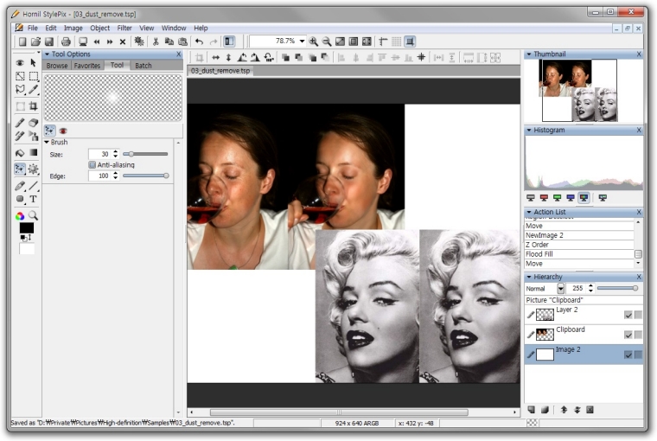This screenshot has width=657, height=441.
Task: Click the foreground black color swatch
Action: [x=26, y=228]
